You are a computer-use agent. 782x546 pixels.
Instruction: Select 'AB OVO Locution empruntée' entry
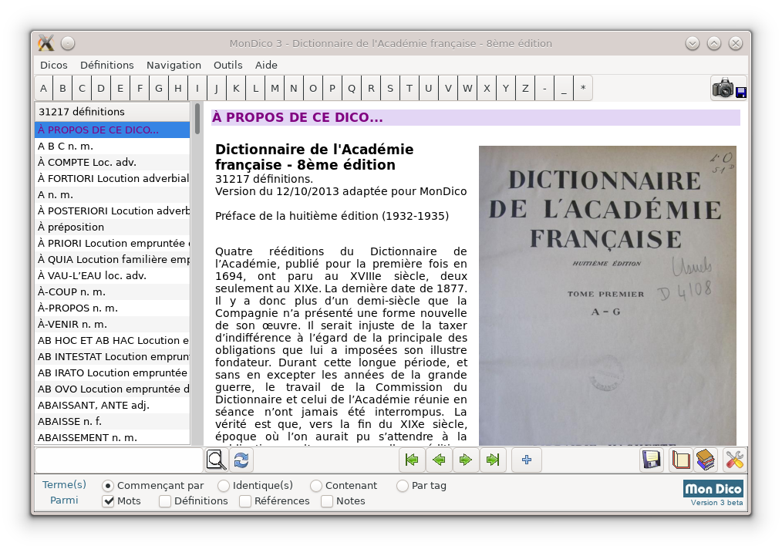[113, 389]
